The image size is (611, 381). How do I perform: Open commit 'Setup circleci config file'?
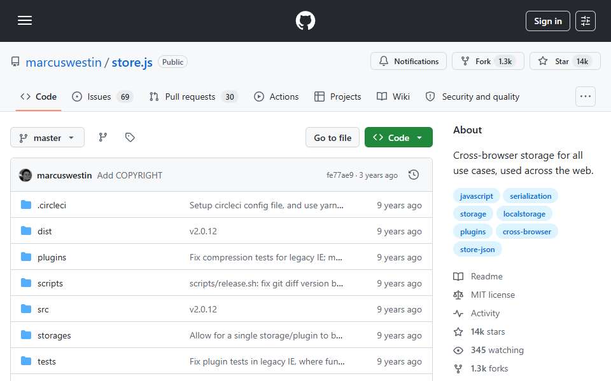(x=266, y=205)
